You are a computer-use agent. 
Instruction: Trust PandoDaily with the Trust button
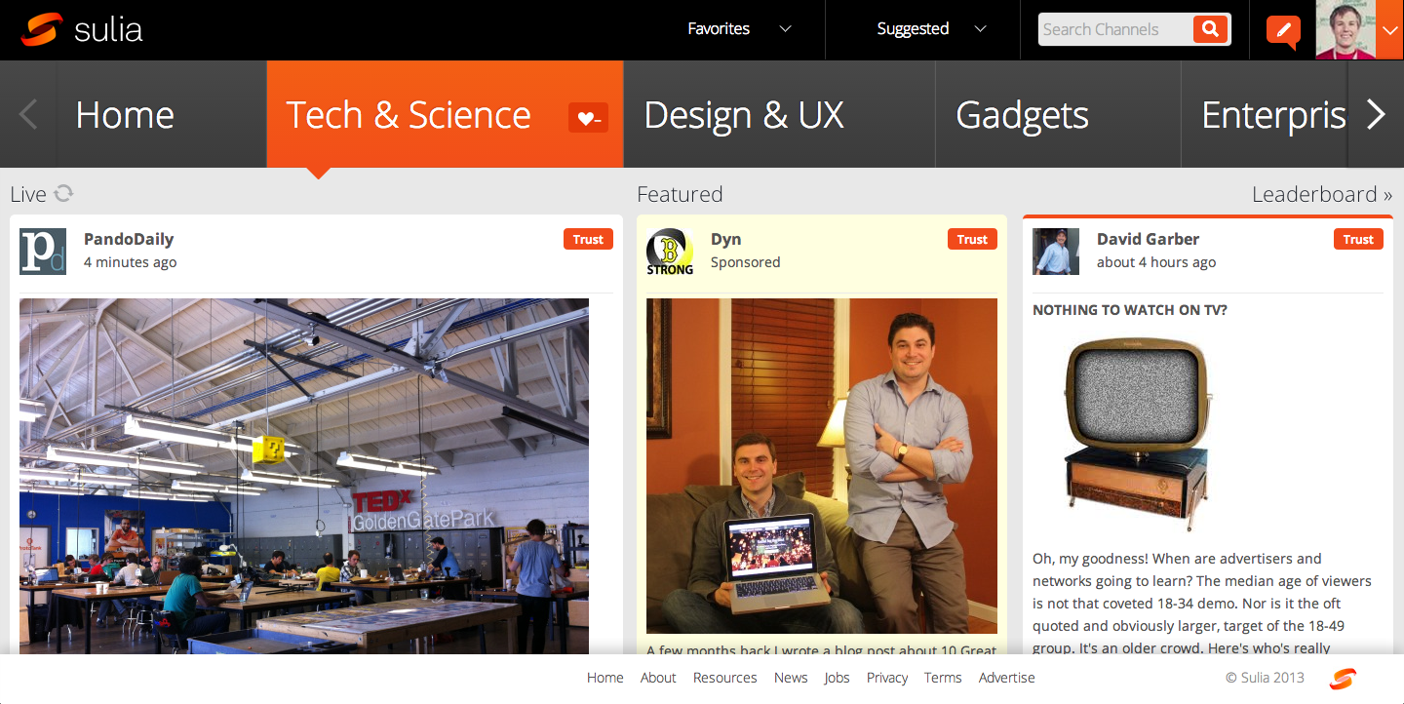588,239
